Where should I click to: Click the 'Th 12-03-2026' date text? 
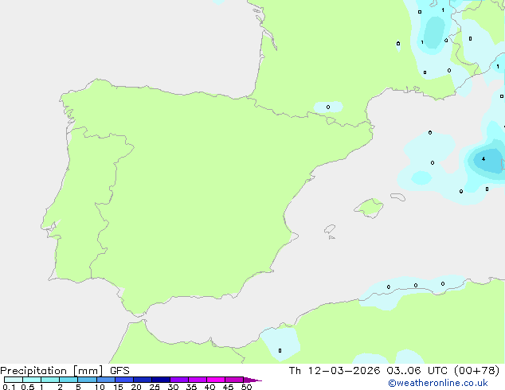[335, 371]
